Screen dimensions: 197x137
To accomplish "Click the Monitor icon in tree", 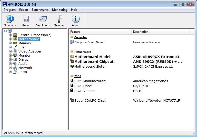I will (x=15, y=55).
